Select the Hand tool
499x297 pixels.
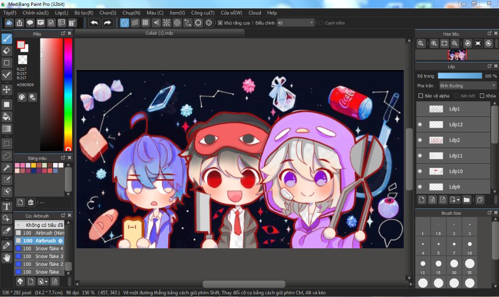(x=7, y=257)
